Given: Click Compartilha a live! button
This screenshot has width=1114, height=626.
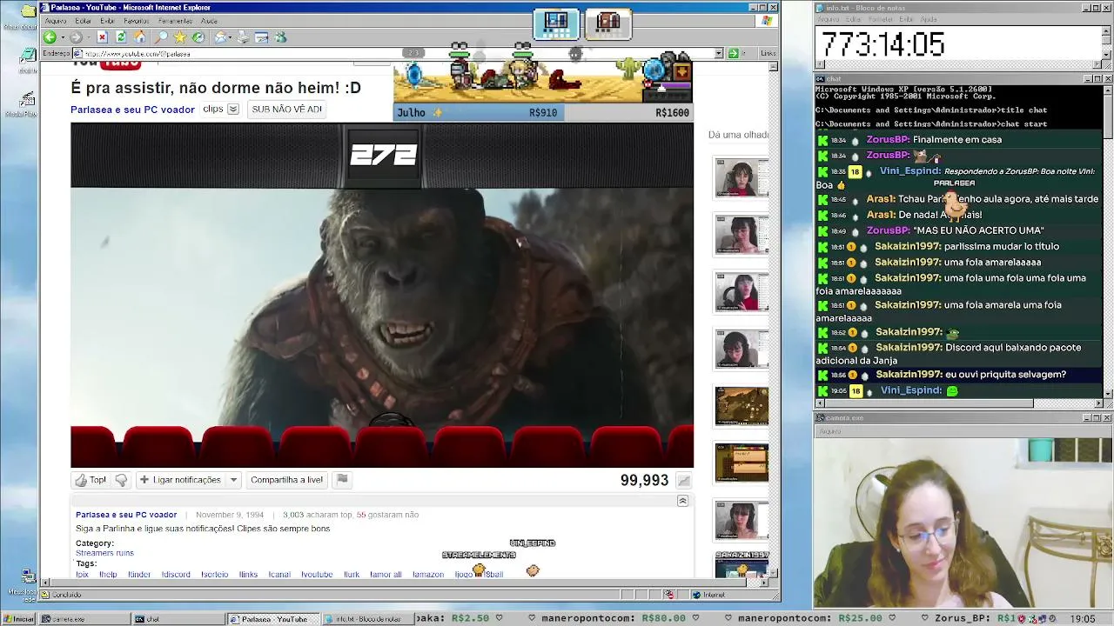Looking at the screenshot, I should (x=286, y=480).
